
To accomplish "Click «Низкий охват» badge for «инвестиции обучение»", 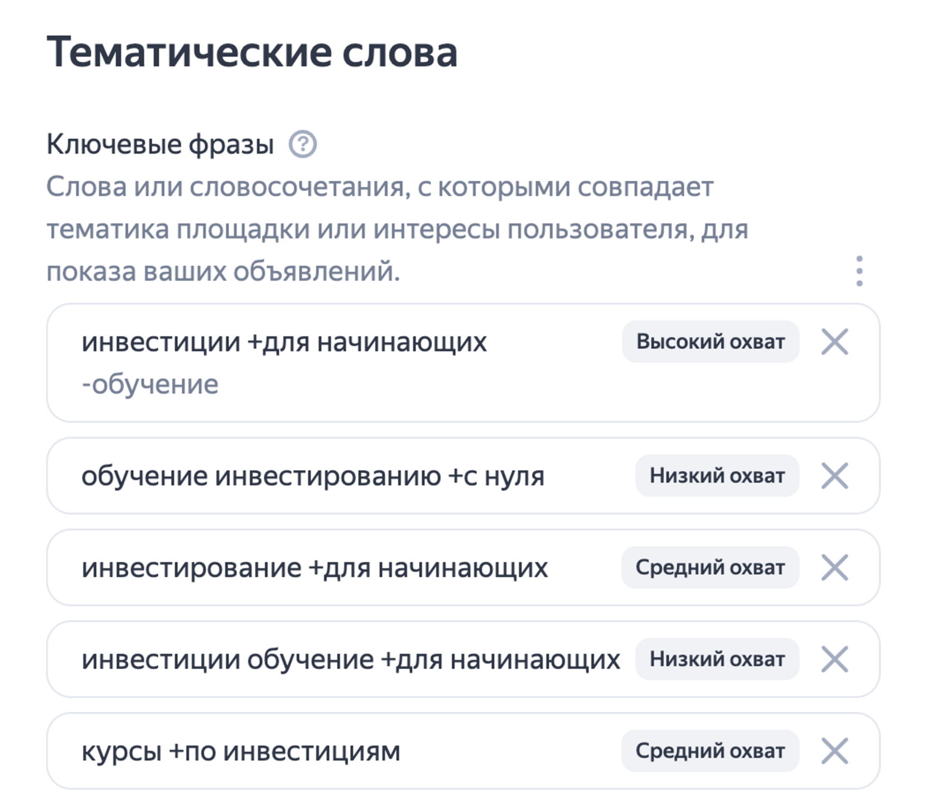I will pos(717,659).
